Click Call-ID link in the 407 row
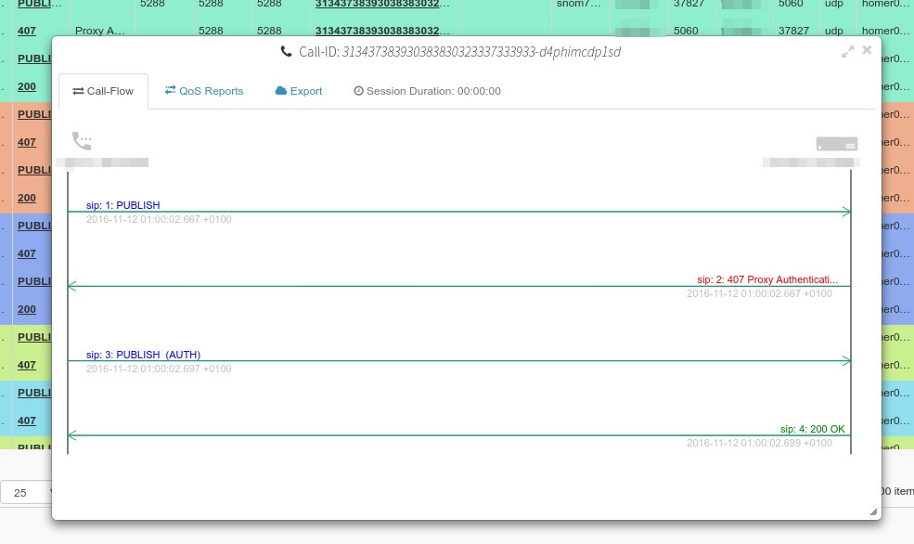 (x=382, y=31)
